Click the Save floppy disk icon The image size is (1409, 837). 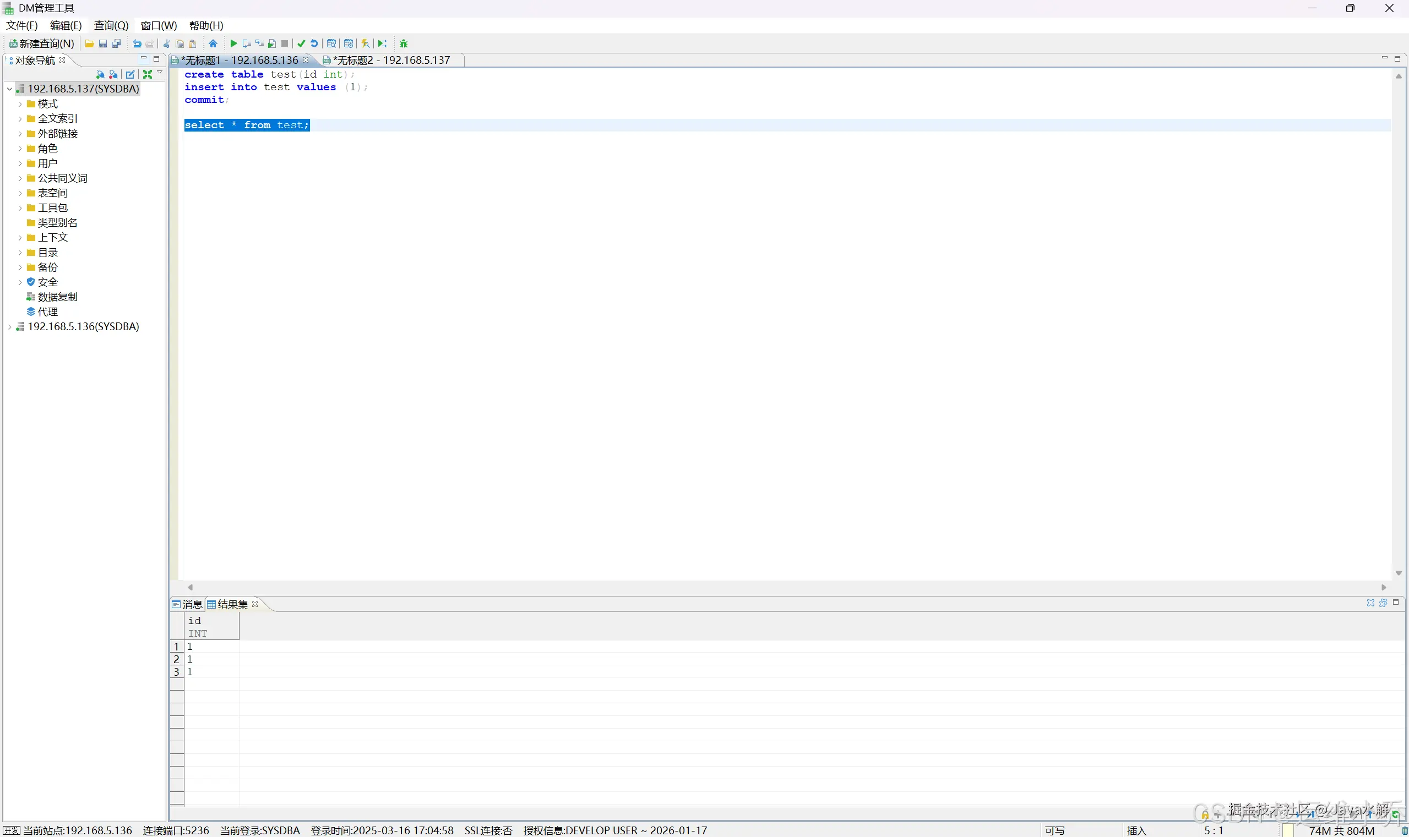point(103,43)
